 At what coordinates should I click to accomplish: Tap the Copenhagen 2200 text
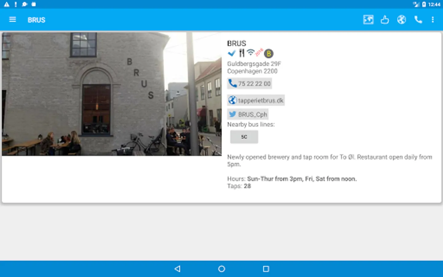pyautogui.click(x=252, y=71)
